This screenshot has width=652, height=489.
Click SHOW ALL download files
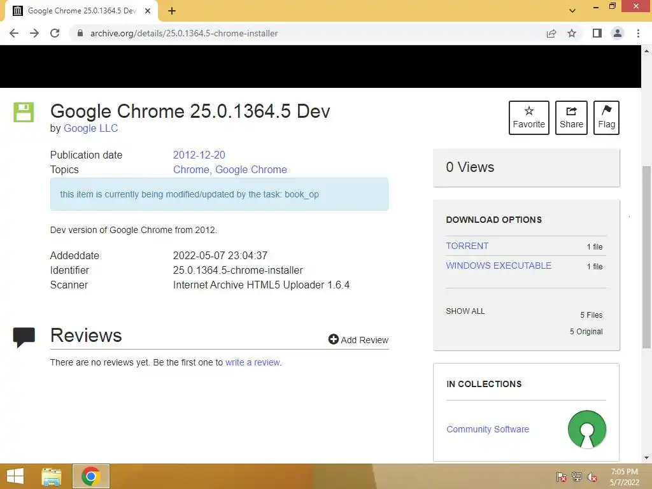(x=465, y=311)
